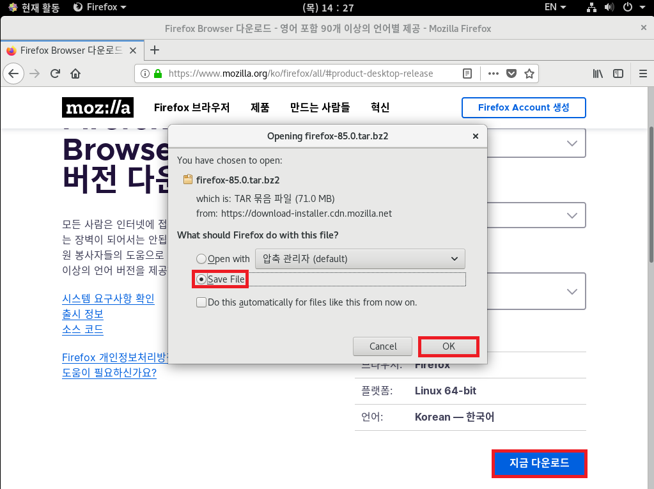
Task: Click the volume speaker tray icon
Action: [609, 8]
